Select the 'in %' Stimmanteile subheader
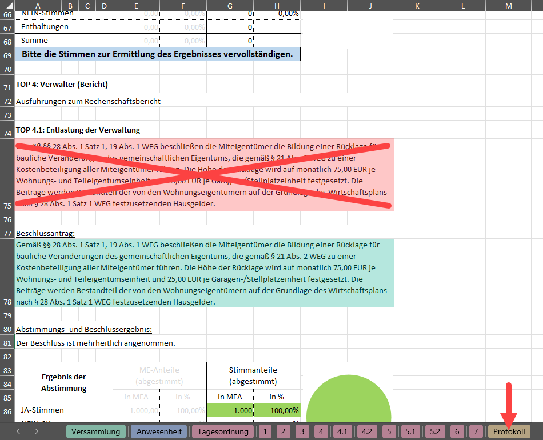543x440 pixels. tap(277, 397)
